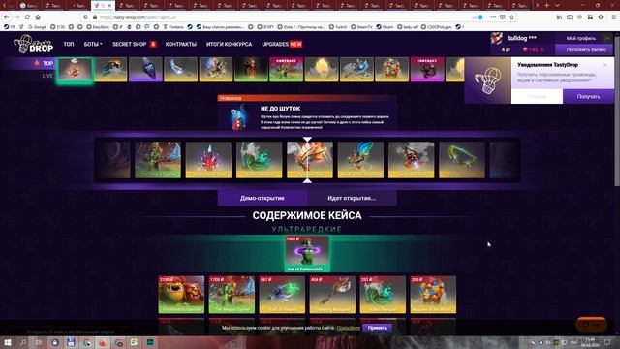Select the 667 ₽ staff item card

pos(282,295)
